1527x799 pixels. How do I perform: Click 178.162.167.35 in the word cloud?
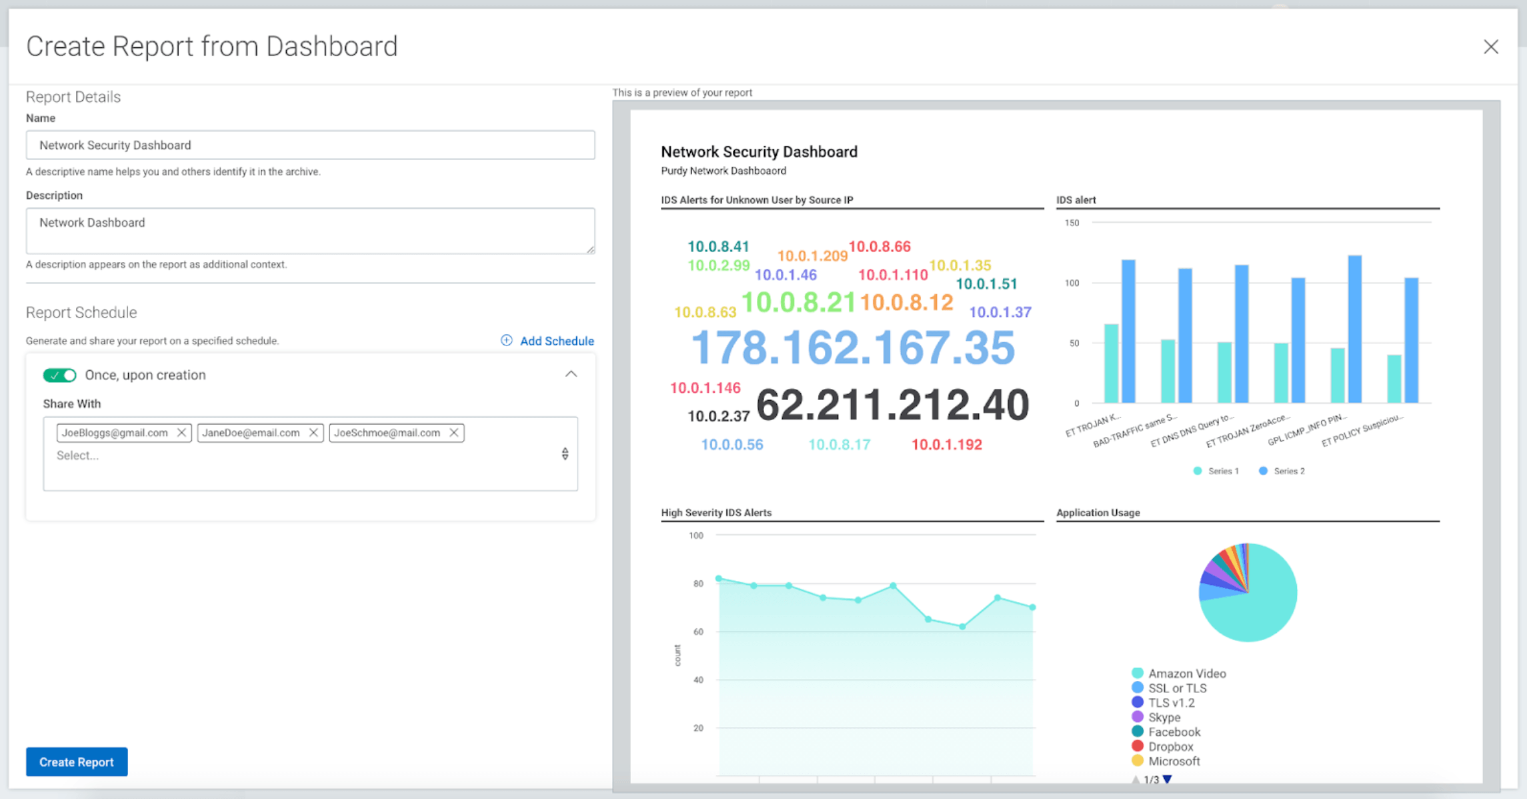tap(853, 347)
